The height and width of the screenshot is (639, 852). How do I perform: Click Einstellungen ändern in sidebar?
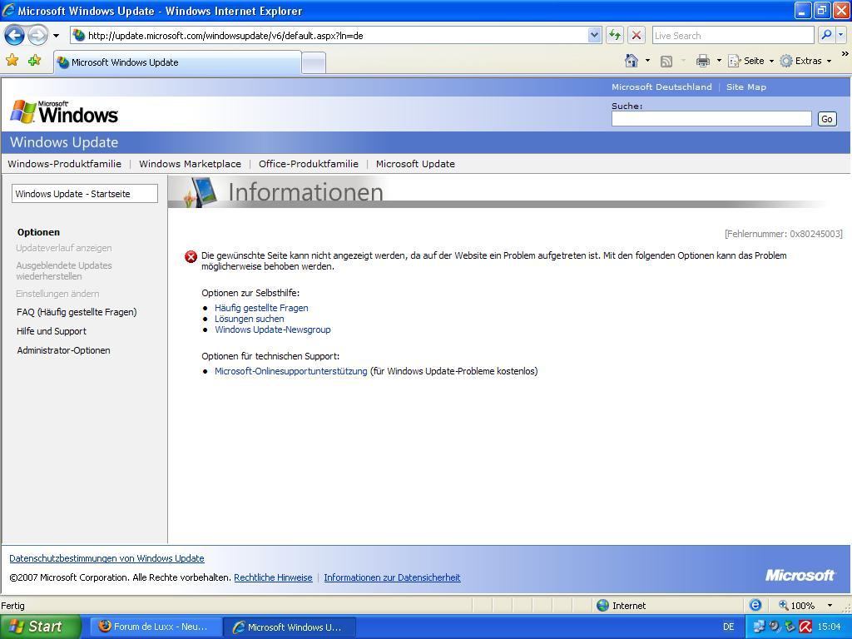(x=57, y=294)
